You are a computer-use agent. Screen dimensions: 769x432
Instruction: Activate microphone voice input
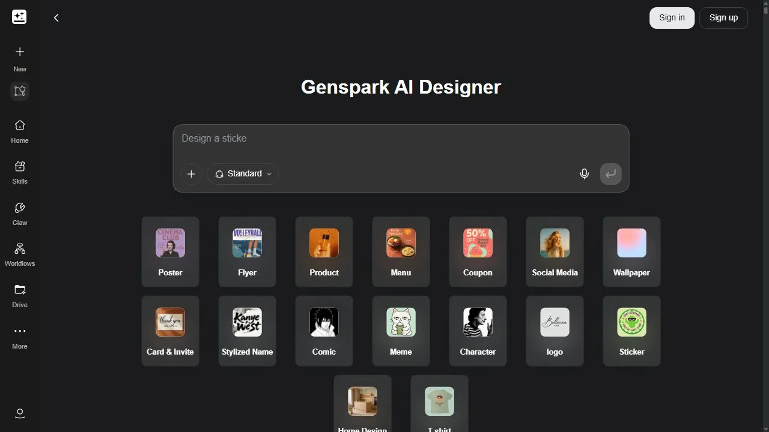pos(584,174)
